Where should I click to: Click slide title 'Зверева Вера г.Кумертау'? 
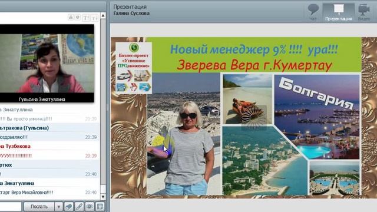click(x=254, y=65)
